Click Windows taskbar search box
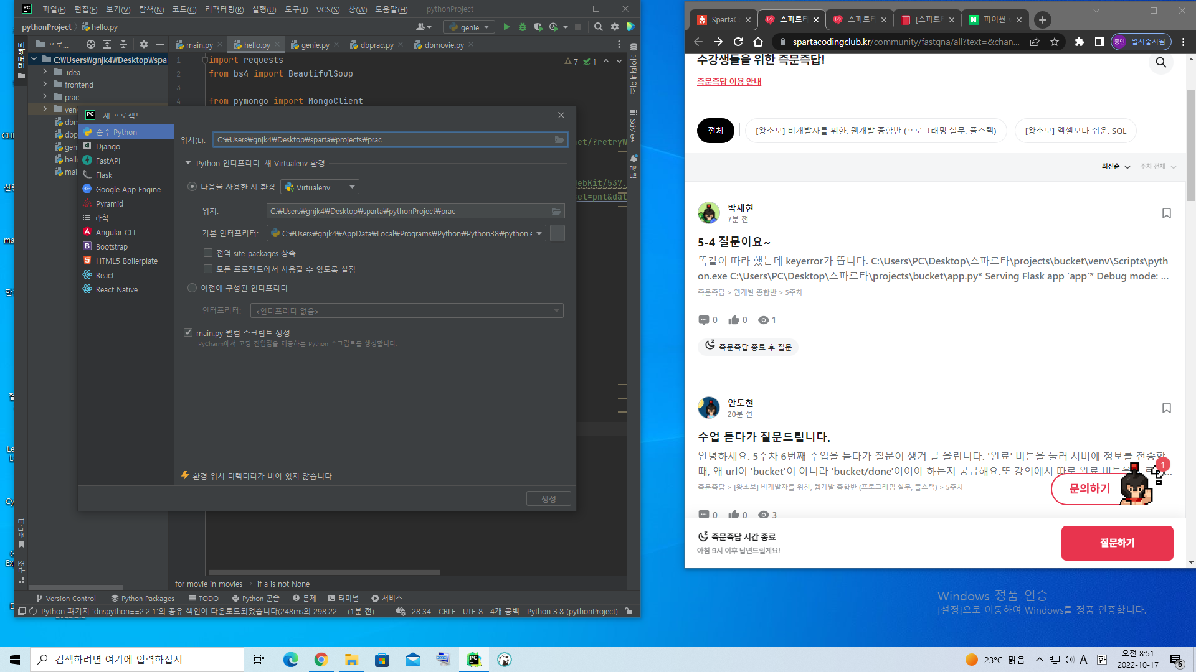 (x=137, y=660)
